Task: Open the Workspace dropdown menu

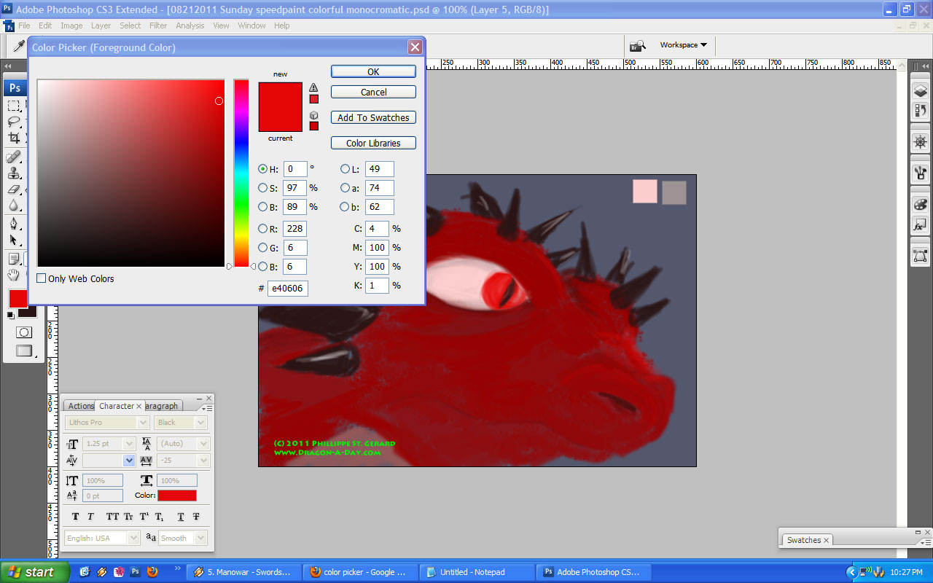Action: coord(683,45)
